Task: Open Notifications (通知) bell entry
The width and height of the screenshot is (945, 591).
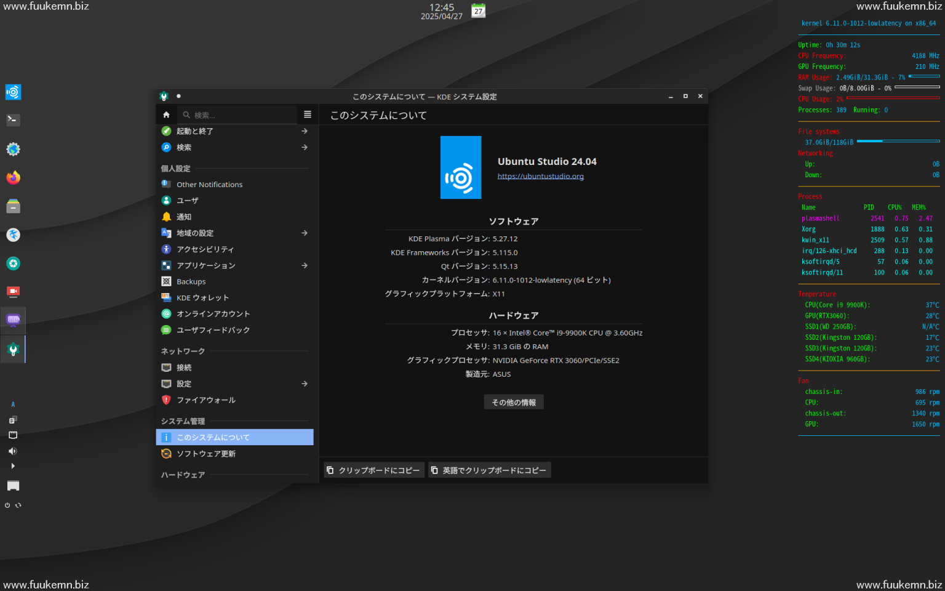Action: click(x=234, y=217)
